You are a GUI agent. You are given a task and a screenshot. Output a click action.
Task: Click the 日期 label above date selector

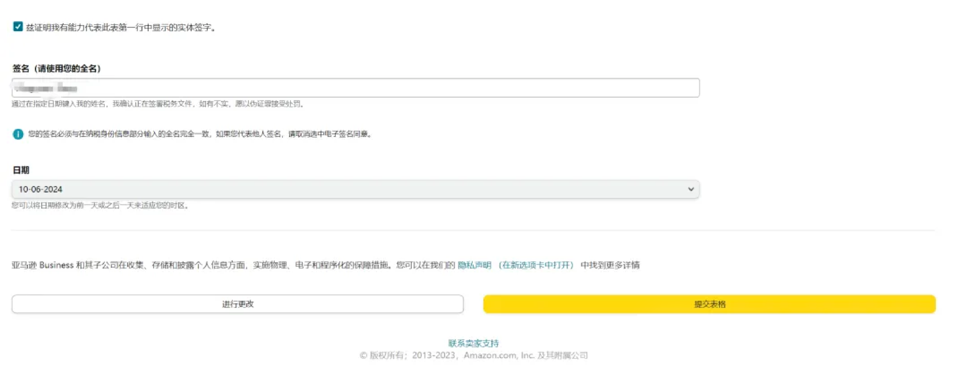pyautogui.click(x=21, y=170)
